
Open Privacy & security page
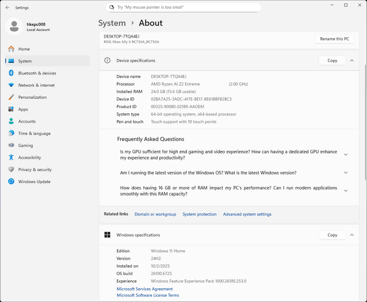point(47,169)
